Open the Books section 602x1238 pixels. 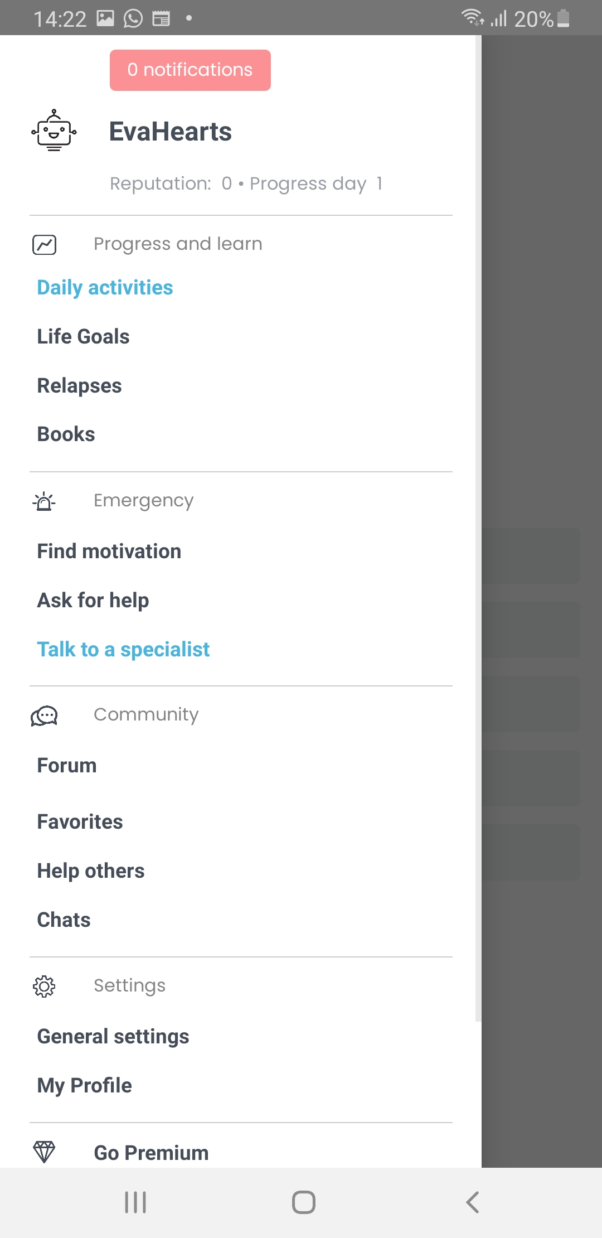point(66,434)
